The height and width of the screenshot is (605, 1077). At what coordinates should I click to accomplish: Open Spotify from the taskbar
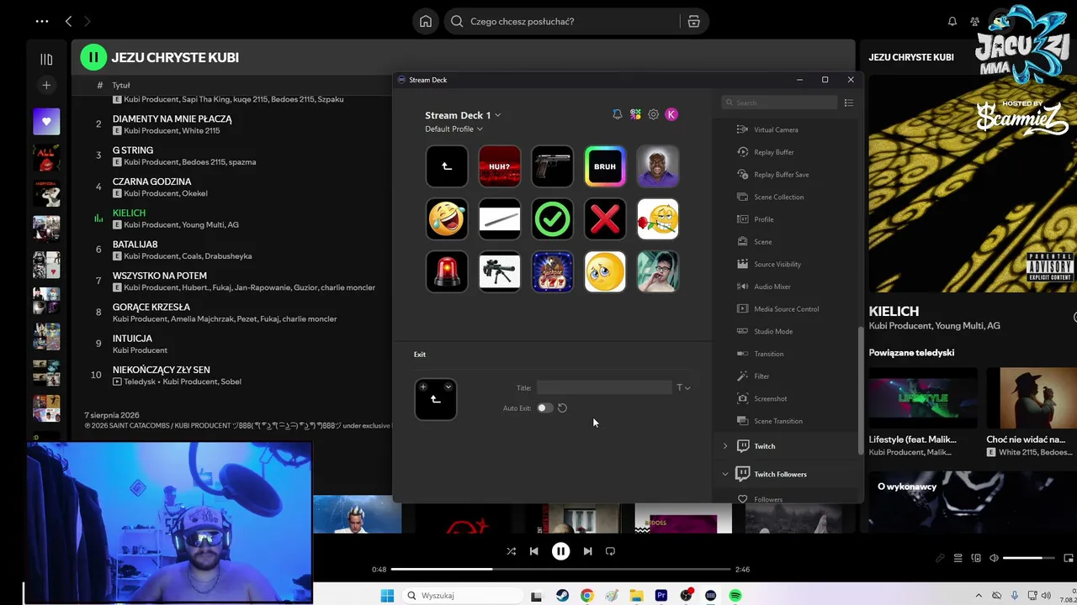point(735,596)
